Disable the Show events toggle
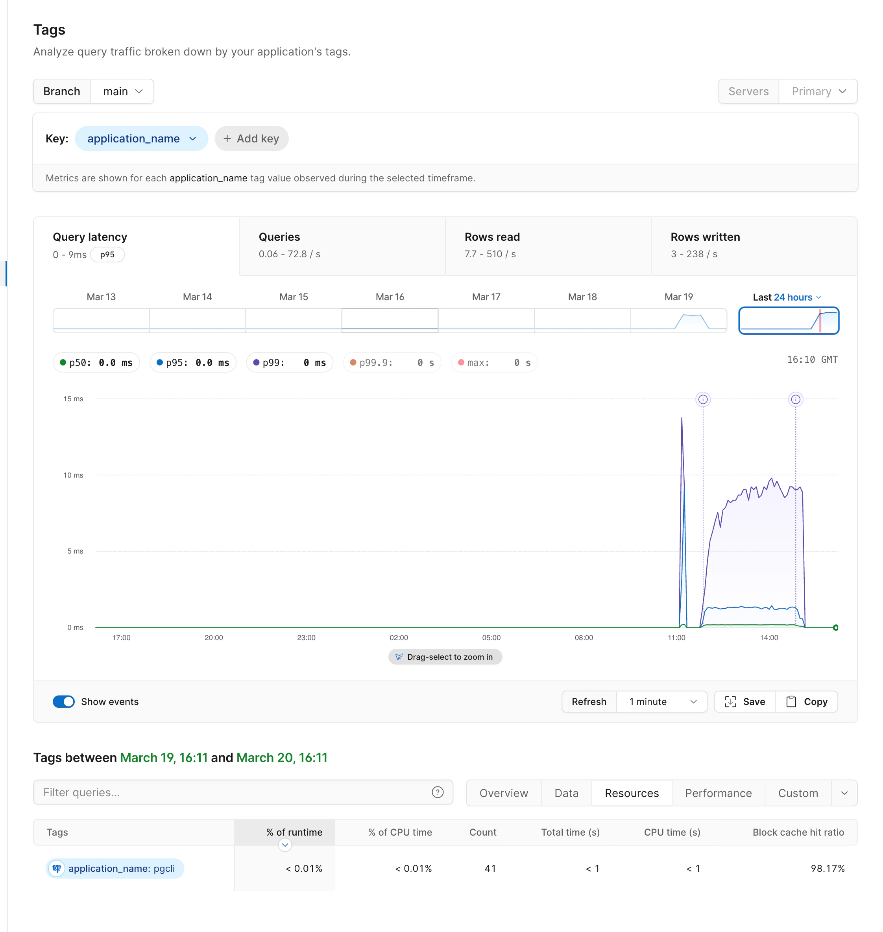The image size is (883, 932). [x=63, y=701]
